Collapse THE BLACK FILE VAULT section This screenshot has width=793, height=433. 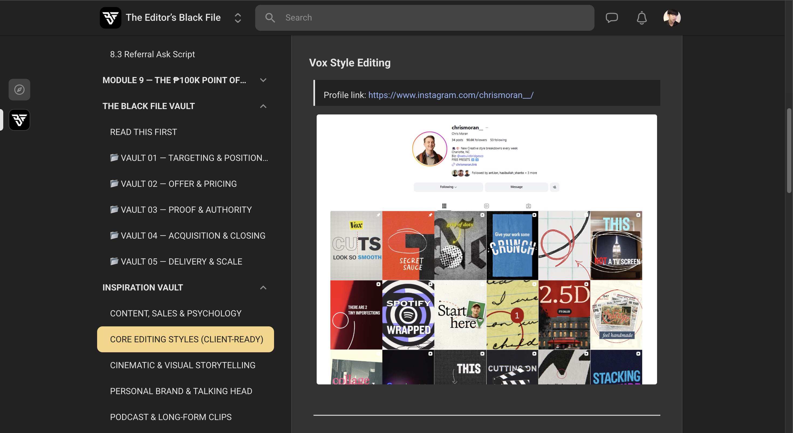[263, 106]
